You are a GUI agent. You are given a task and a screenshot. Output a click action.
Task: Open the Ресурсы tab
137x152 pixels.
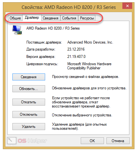click(x=87, y=18)
